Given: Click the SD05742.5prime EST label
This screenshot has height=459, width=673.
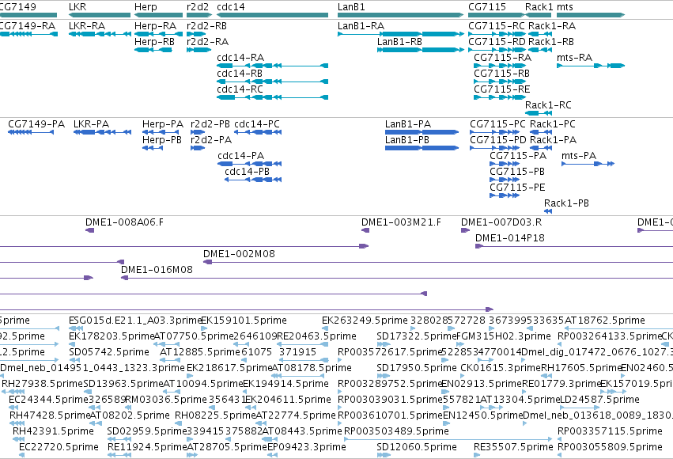Looking at the screenshot, I should [109, 352].
